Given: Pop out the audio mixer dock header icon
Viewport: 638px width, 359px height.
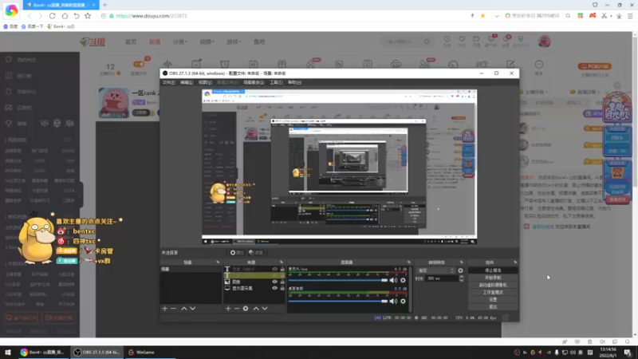Looking at the screenshot, I should tap(409, 262).
